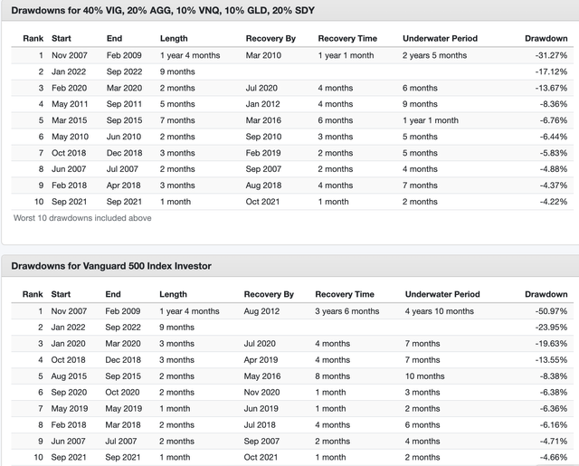Viewport: 579px width, 466px height.
Task: Click '5 months' length for May 2011
Action: coord(177,104)
